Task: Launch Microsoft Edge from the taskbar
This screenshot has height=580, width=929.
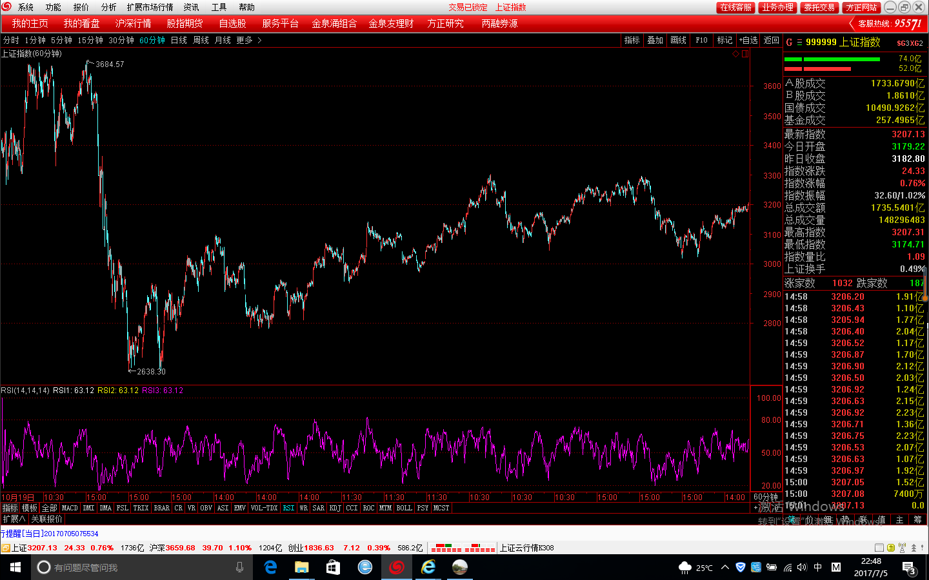Action: click(270, 567)
